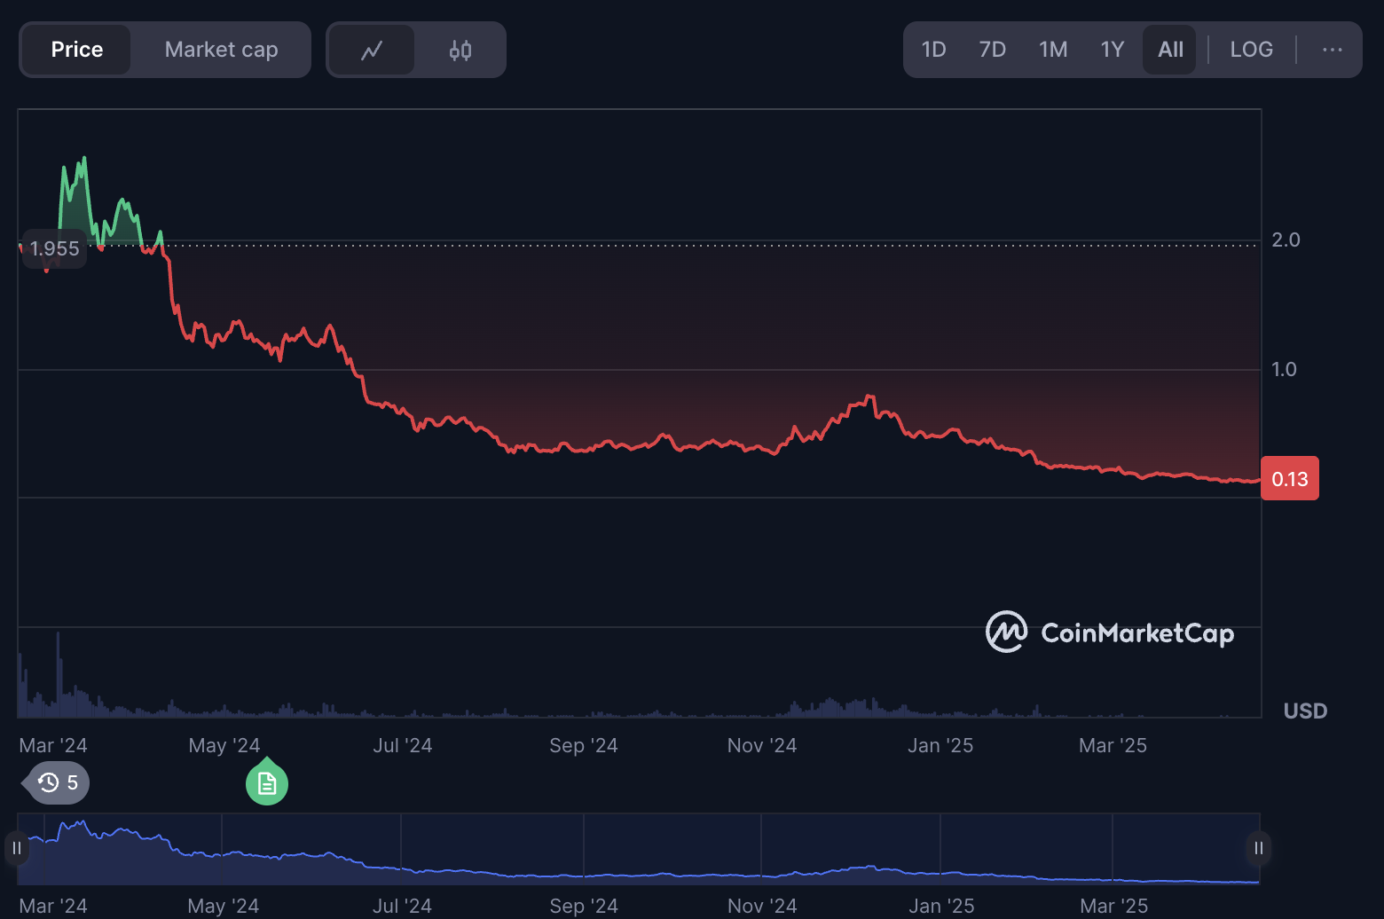
Task: Click the red 0.13 current price label
Action: coord(1289,479)
